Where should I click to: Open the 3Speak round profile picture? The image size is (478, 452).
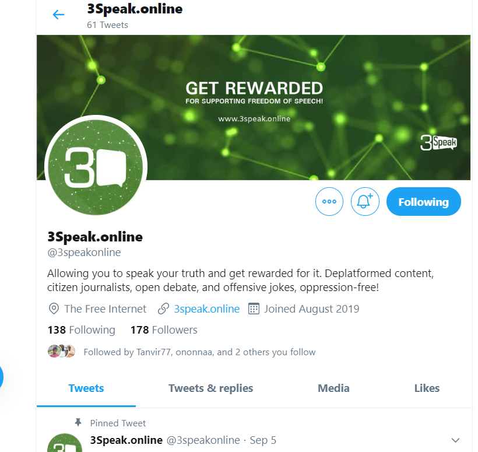point(96,167)
